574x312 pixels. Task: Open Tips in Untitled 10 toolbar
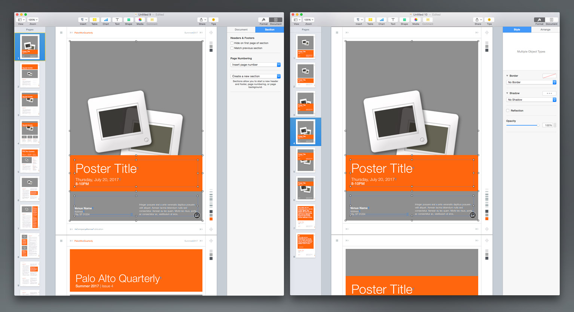click(489, 20)
